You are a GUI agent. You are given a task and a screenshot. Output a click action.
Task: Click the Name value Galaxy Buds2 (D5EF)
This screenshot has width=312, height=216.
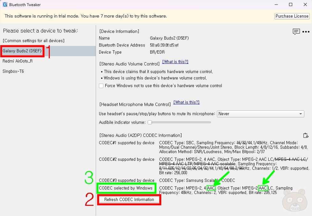point(169,38)
